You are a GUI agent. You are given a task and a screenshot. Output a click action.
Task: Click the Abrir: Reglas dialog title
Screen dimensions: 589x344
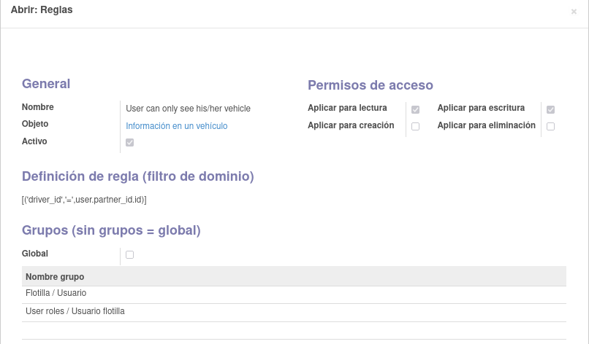tap(42, 9)
